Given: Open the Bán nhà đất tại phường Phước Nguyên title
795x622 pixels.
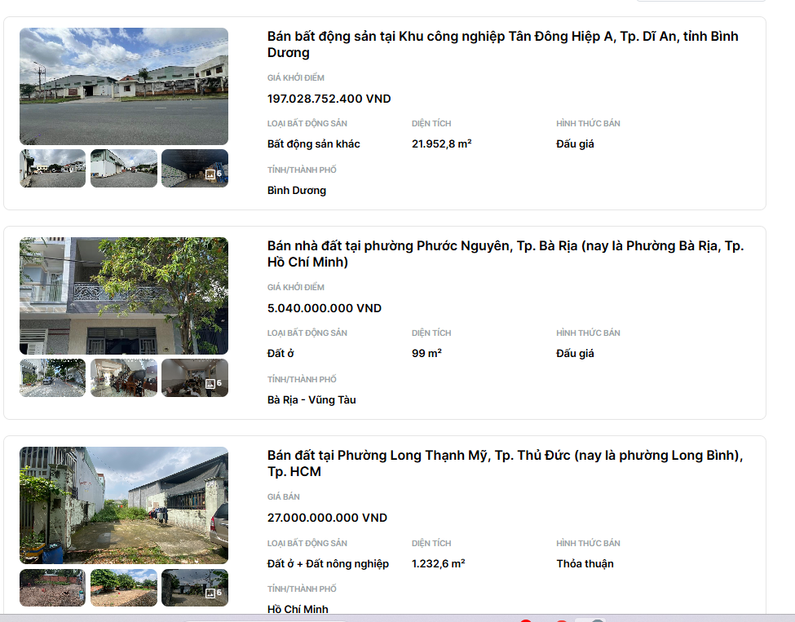Looking at the screenshot, I should 505,254.
